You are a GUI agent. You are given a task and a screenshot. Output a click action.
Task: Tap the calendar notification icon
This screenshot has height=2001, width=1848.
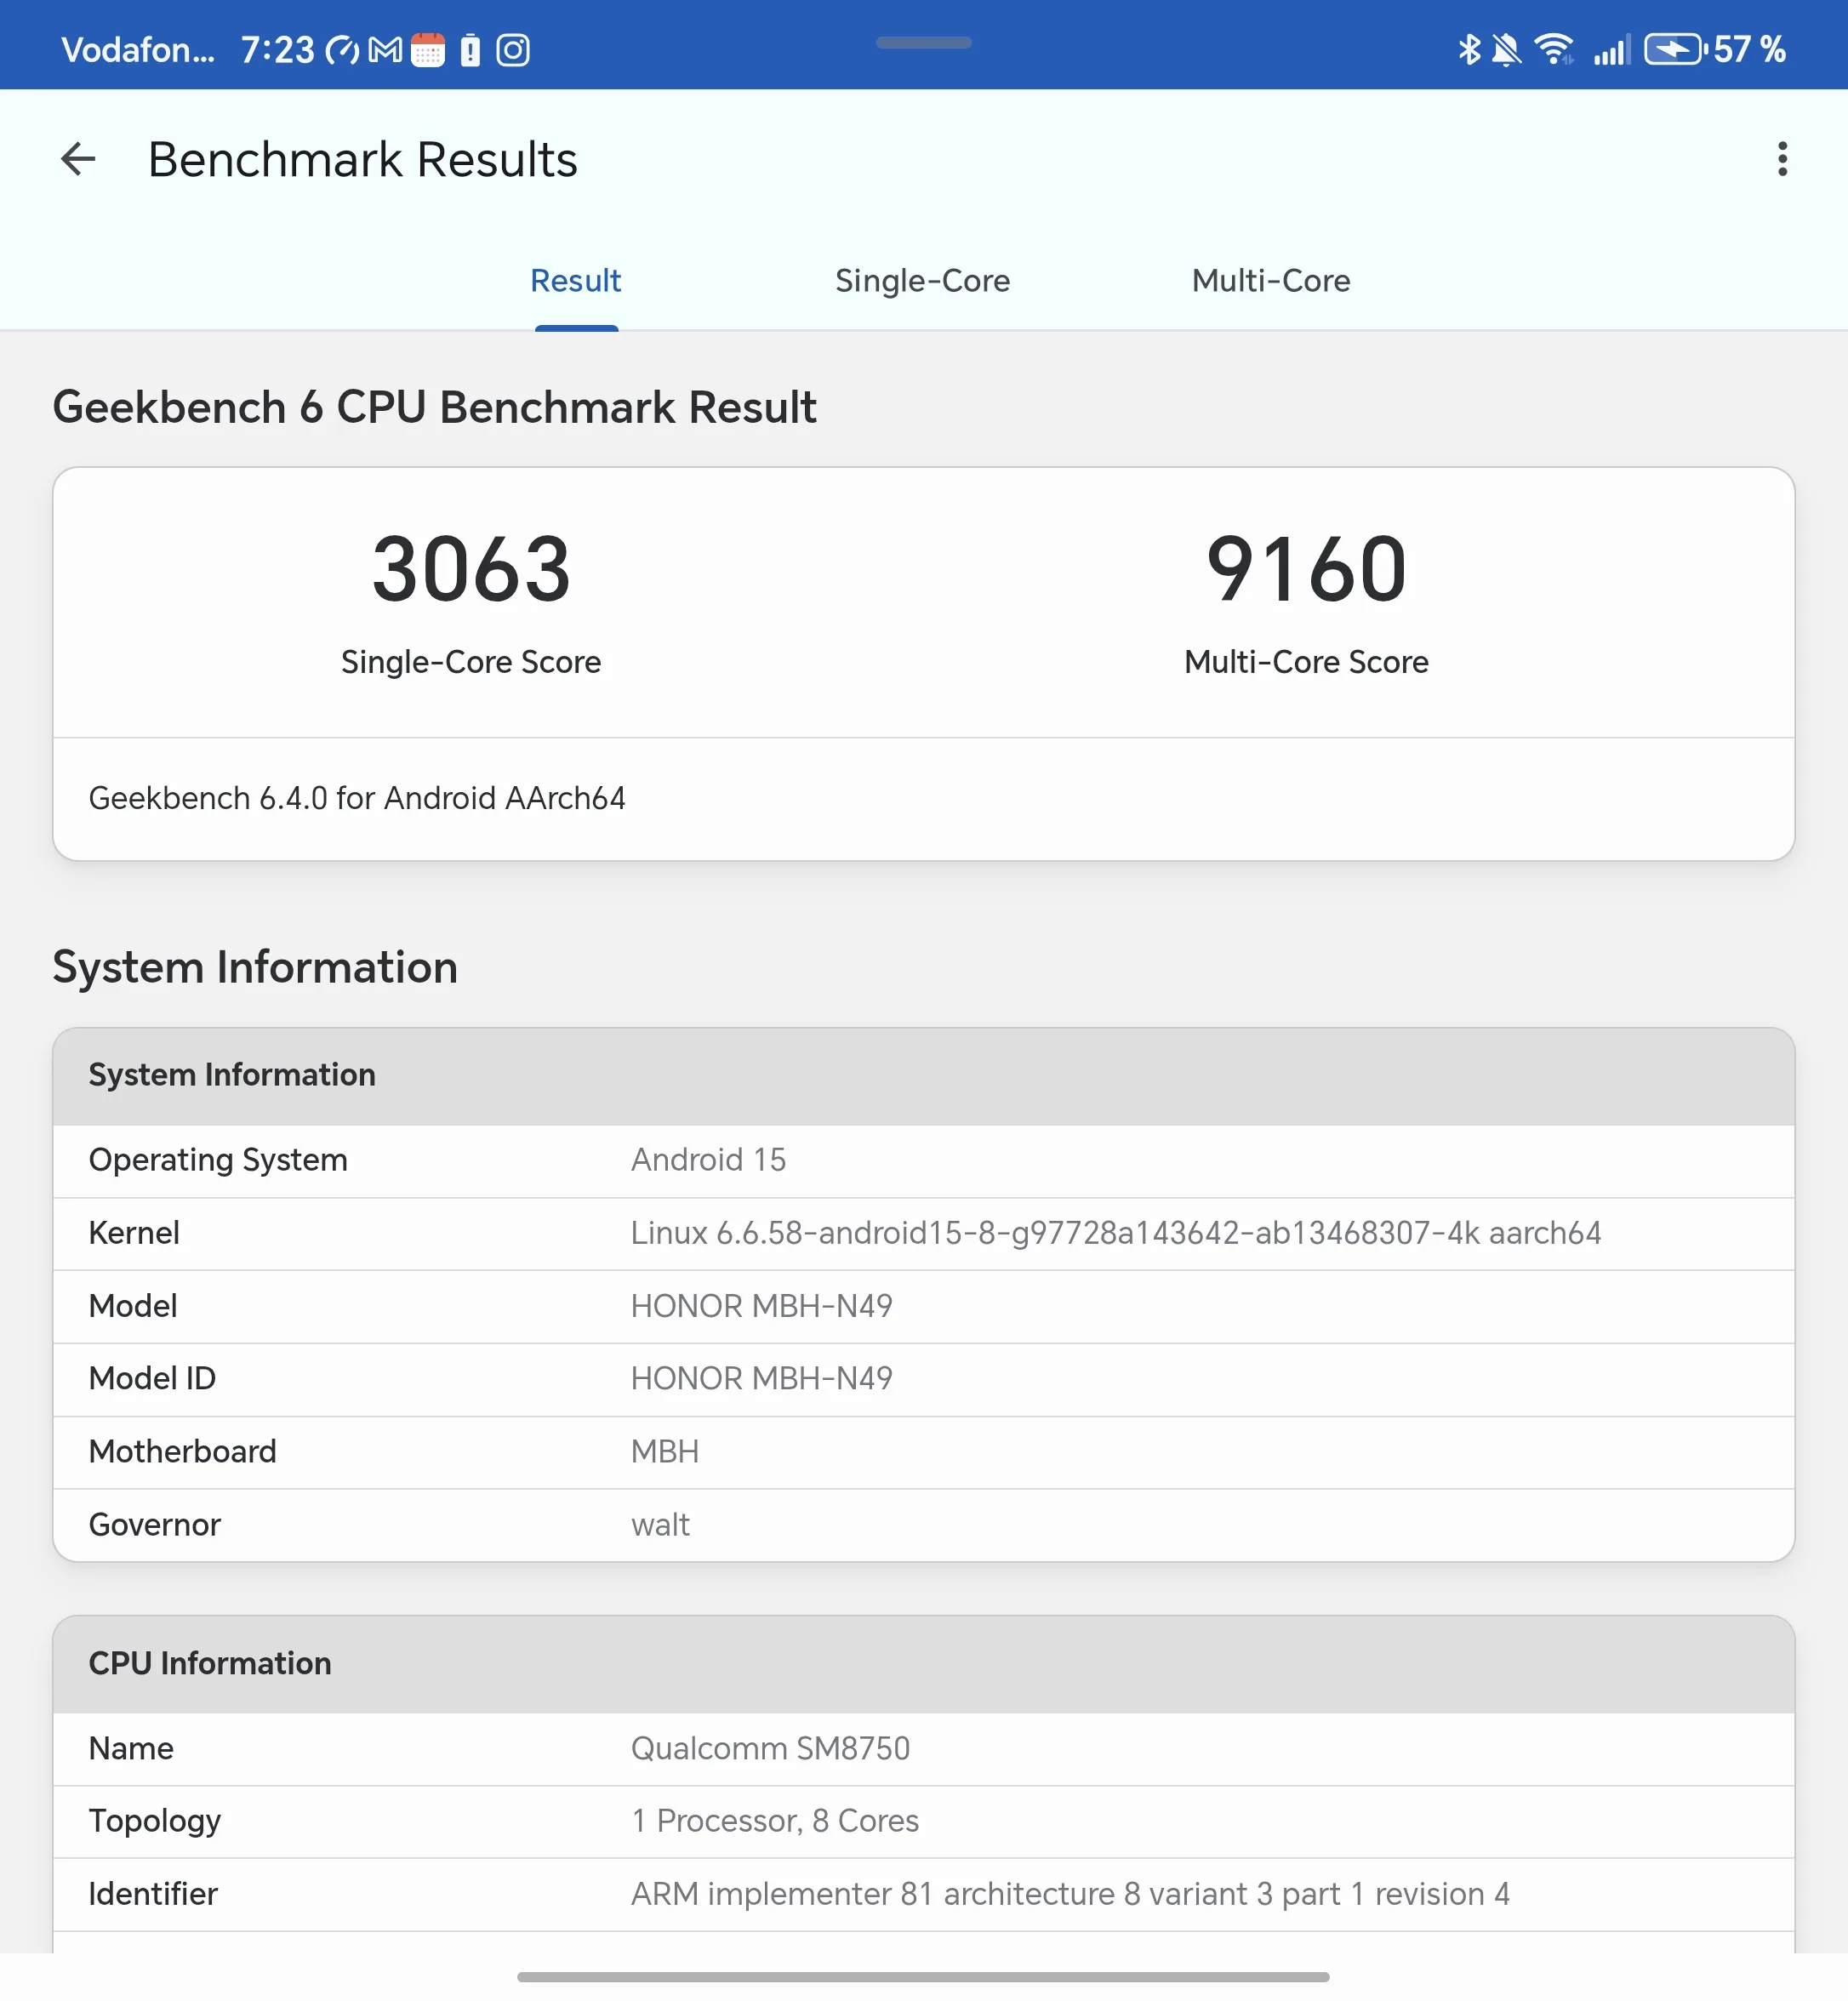[428, 50]
